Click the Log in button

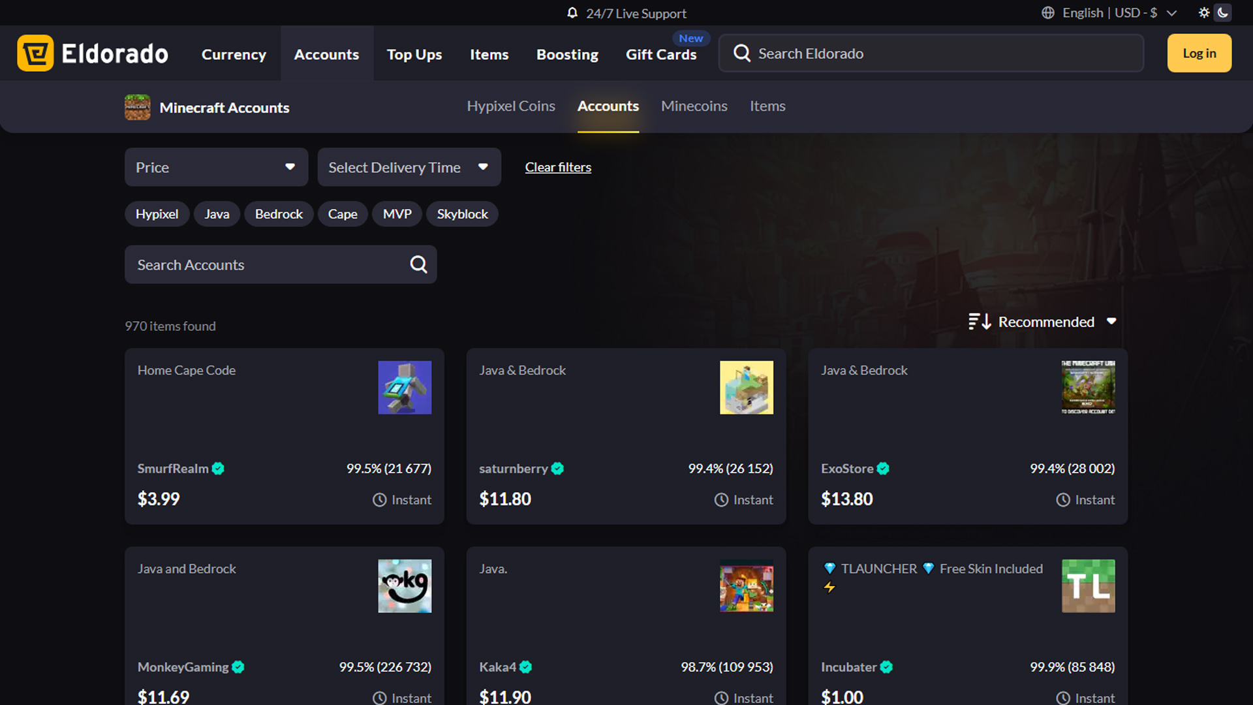point(1199,53)
